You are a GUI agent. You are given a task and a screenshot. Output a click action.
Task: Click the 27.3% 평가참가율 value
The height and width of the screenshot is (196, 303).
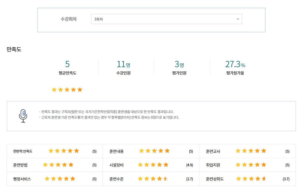coord(235,64)
